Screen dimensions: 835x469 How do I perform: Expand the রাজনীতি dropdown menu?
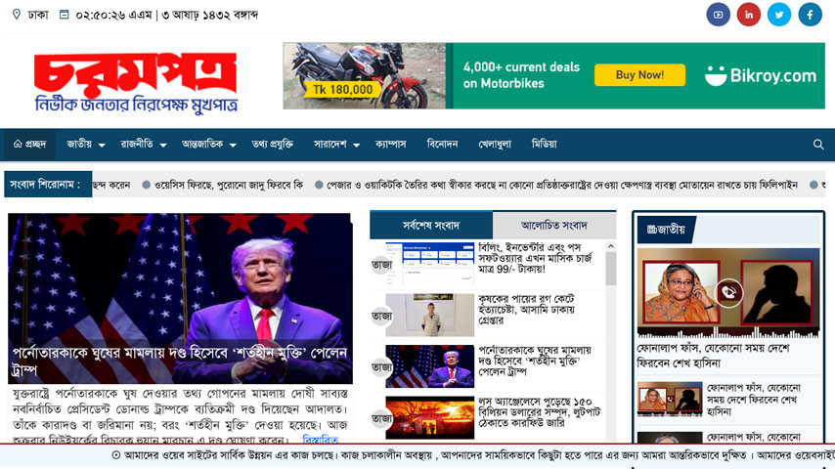(144, 144)
